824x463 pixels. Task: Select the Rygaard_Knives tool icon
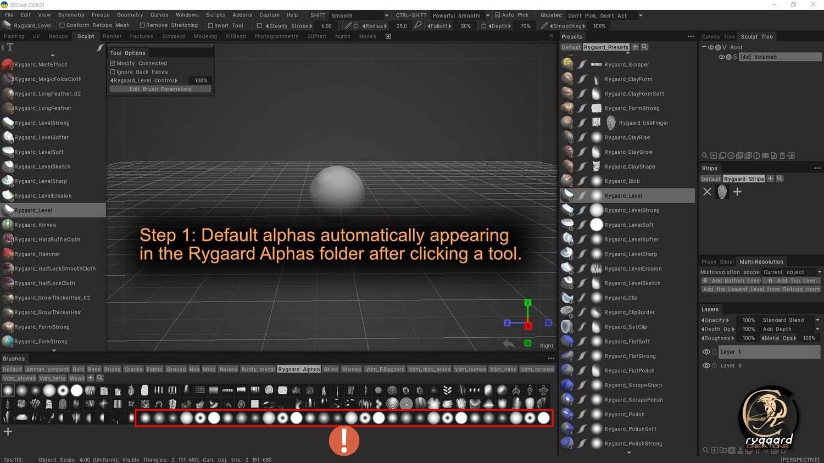(x=8, y=225)
